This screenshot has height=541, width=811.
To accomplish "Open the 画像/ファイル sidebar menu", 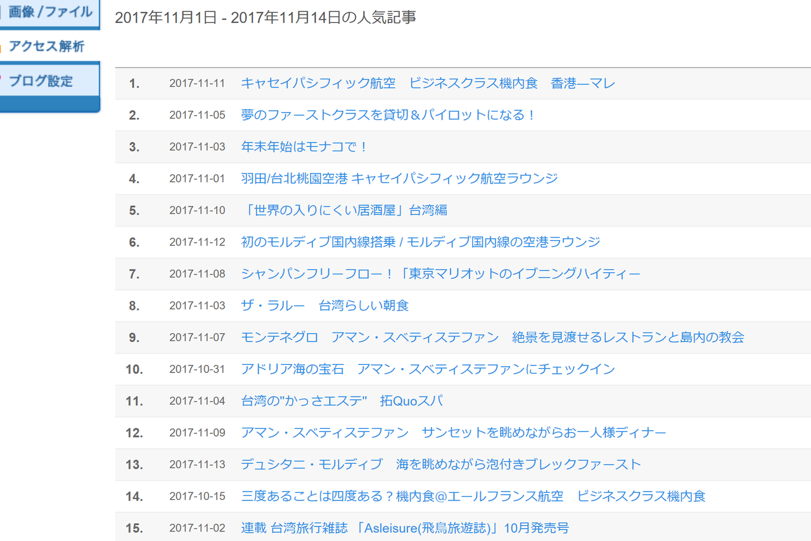I will pyautogui.click(x=50, y=13).
